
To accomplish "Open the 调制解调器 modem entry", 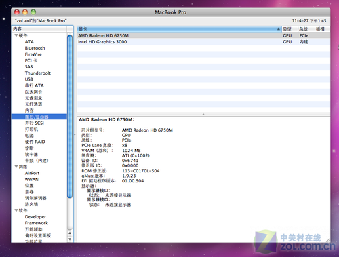I will (36, 198).
